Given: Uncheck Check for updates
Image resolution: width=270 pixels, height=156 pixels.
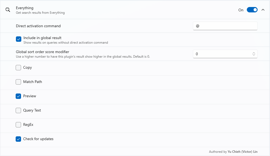Looking at the screenshot, I should [18, 139].
